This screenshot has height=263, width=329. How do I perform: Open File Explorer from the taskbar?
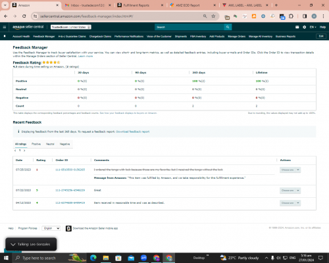point(106,258)
